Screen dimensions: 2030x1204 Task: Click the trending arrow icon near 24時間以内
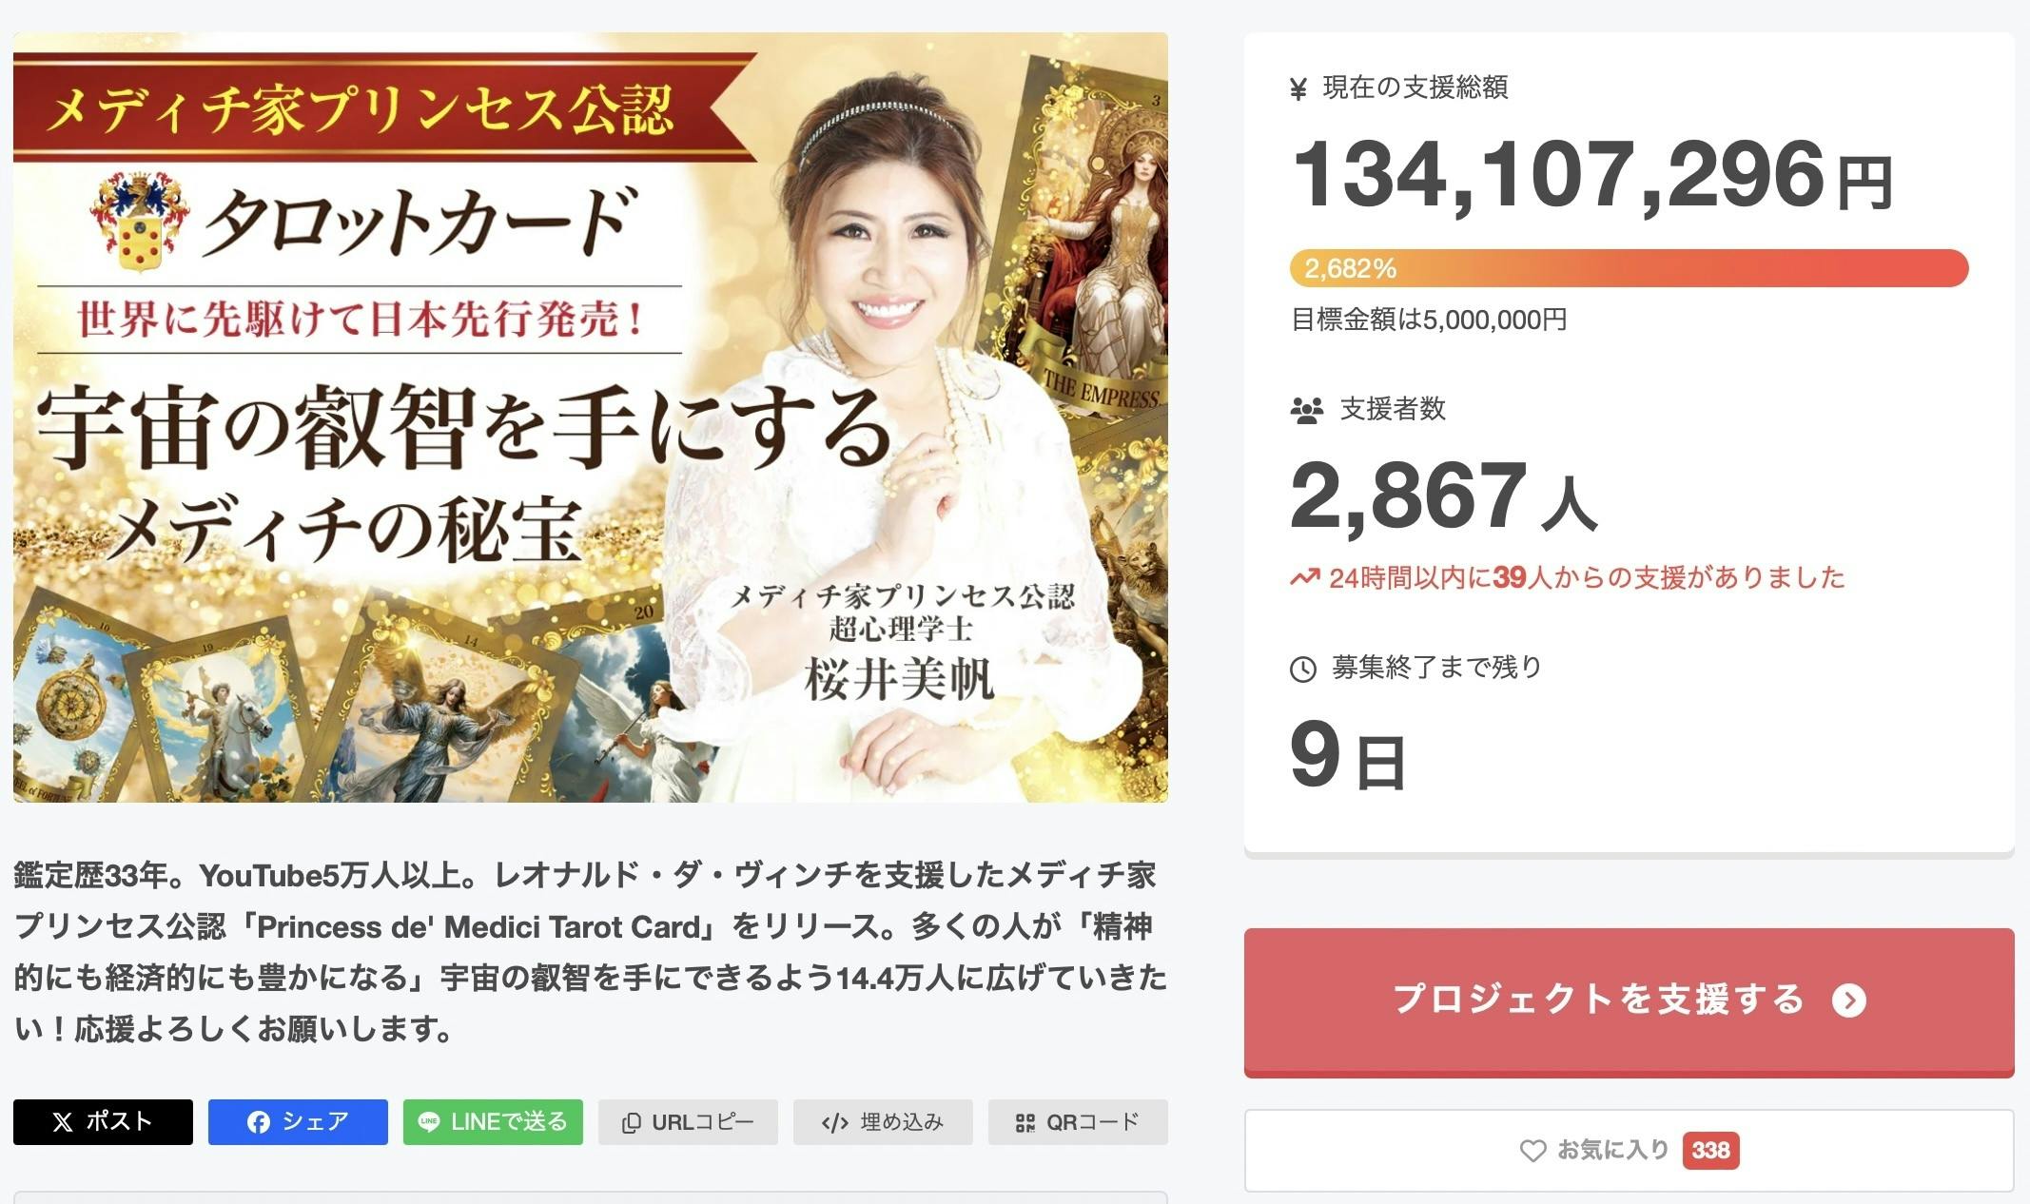point(1304,577)
